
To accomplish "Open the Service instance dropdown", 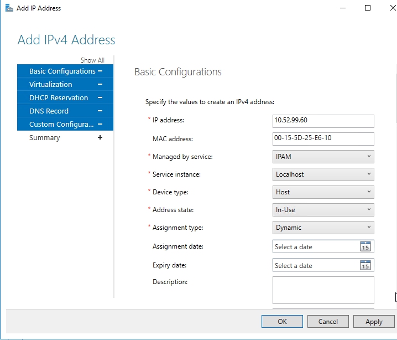I will 323,174.
